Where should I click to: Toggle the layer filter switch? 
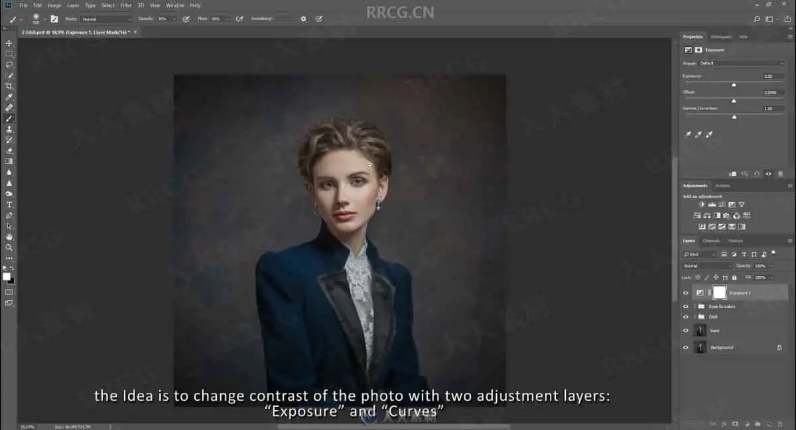coord(772,253)
